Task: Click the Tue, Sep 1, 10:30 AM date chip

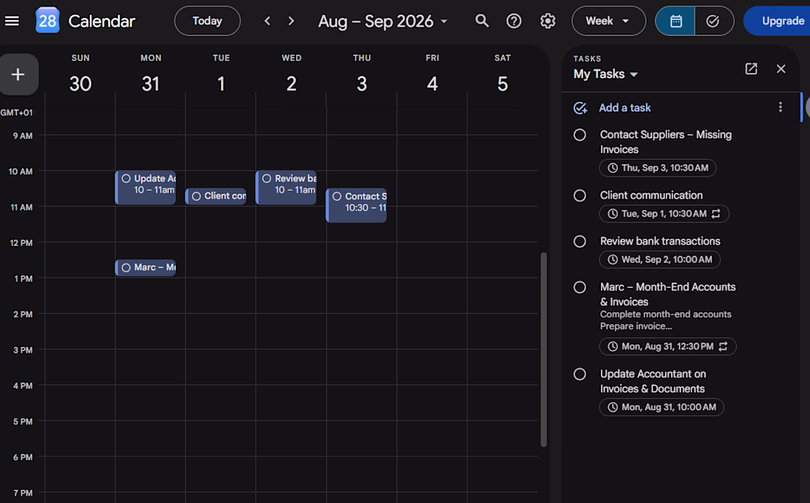Action: (x=663, y=214)
